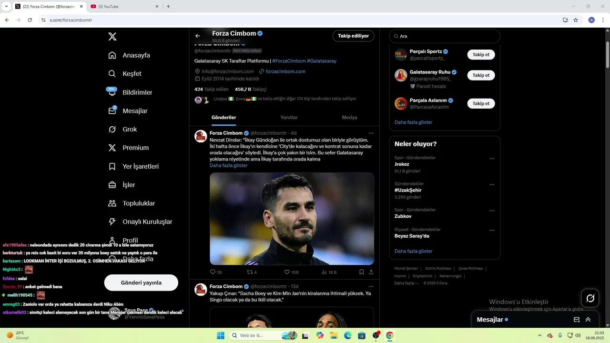This screenshot has width=610, height=343.
Task: Click the İşler briefcase icon
Action: (x=112, y=185)
